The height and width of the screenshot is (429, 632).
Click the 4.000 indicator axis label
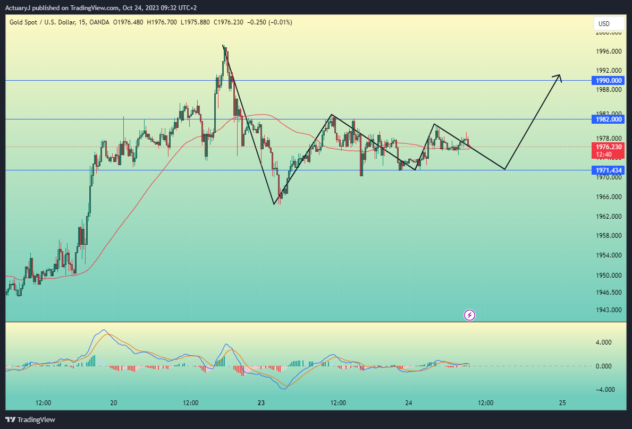click(x=604, y=342)
